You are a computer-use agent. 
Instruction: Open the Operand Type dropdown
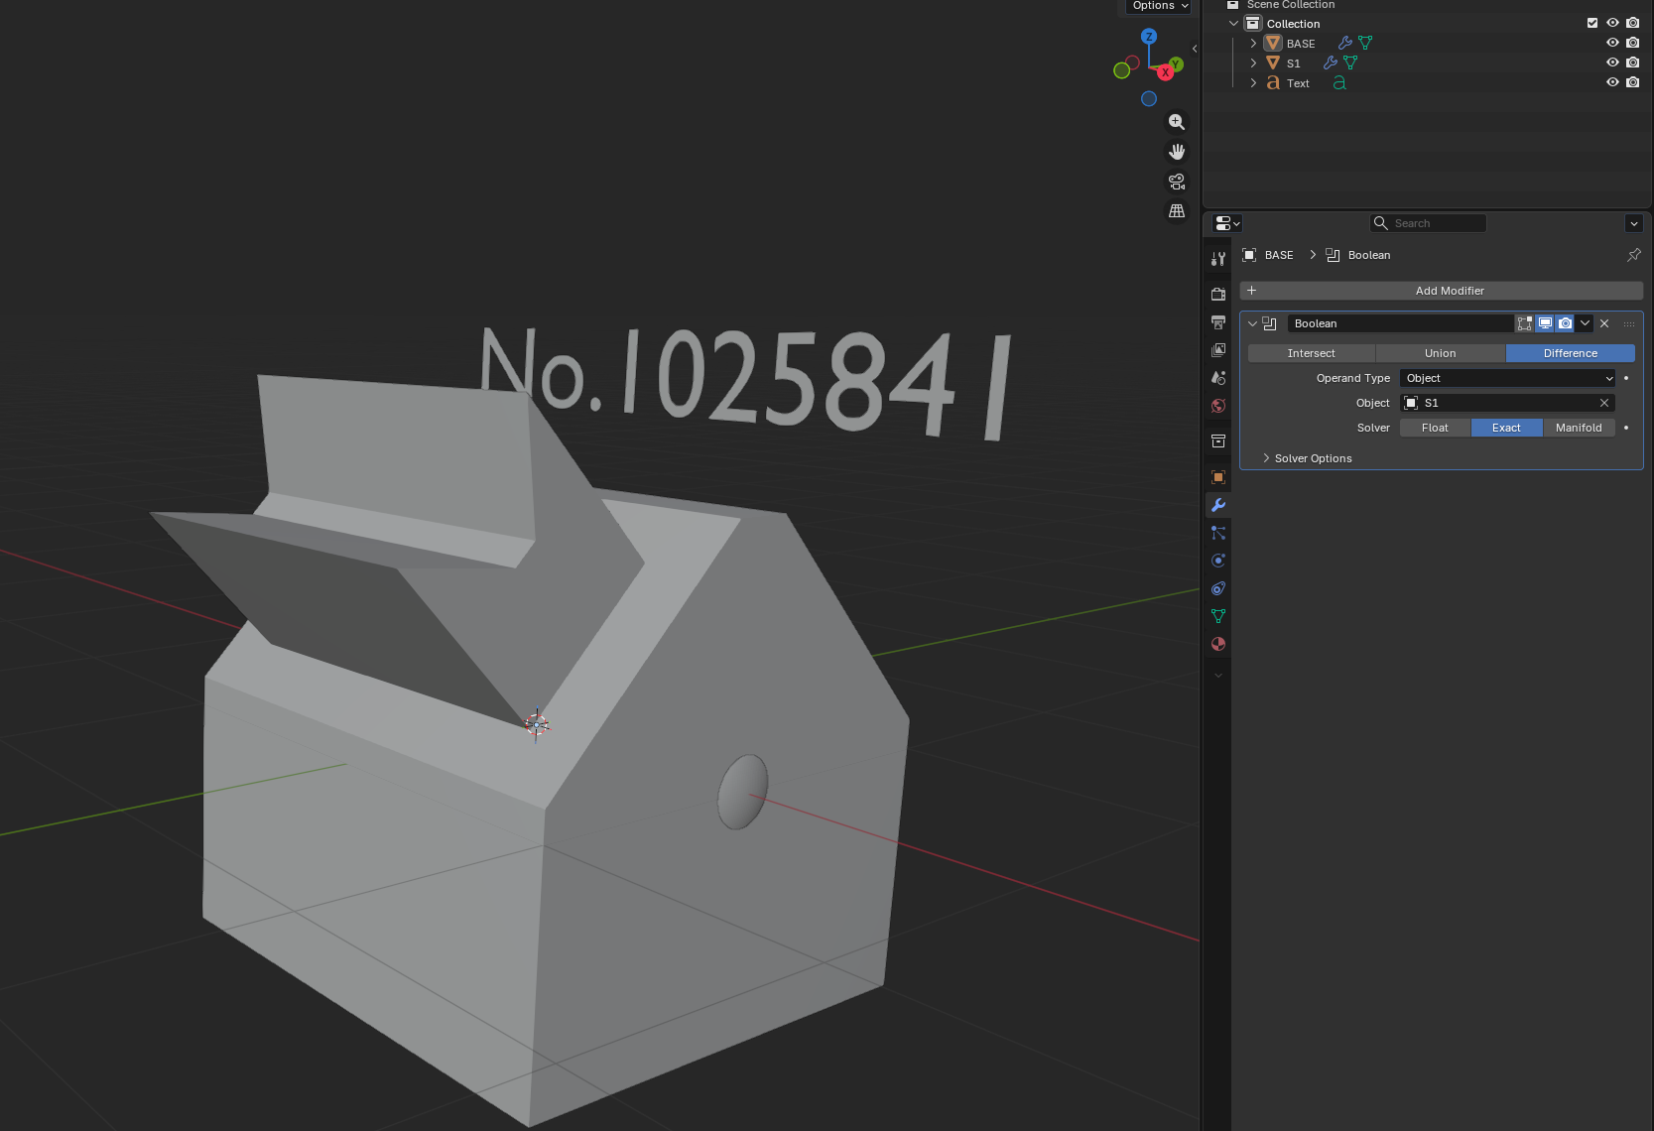[x=1508, y=378]
